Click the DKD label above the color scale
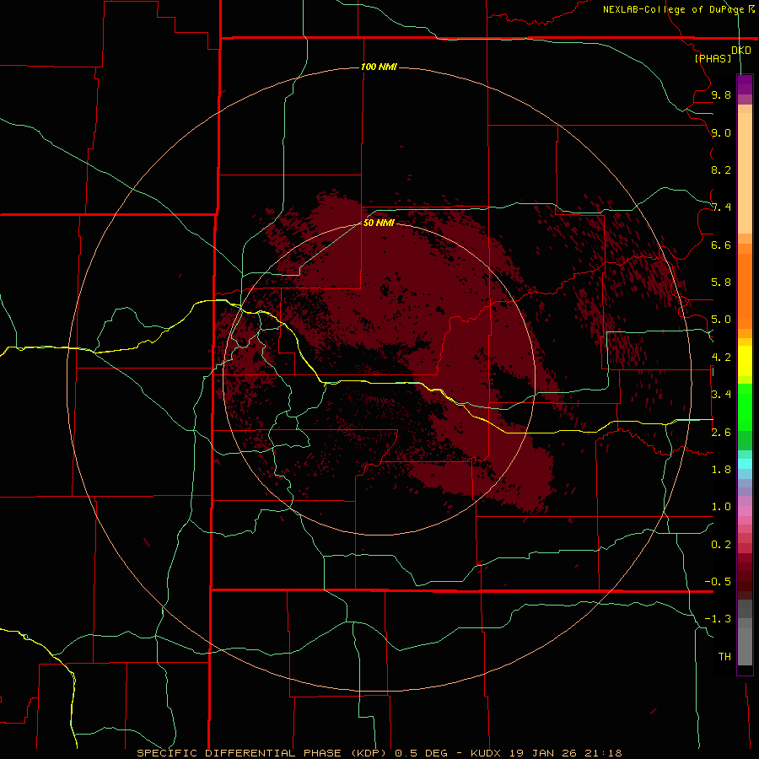Screen dimensions: 759x759 point(741,51)
